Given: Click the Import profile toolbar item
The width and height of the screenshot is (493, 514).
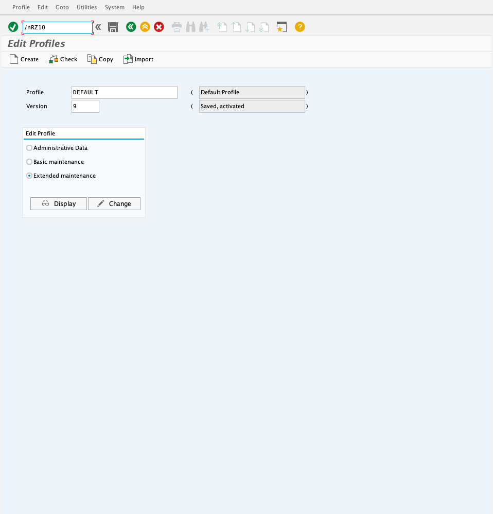Looking at the screenshot, I should pyautogui.click(x=138, y=59).
